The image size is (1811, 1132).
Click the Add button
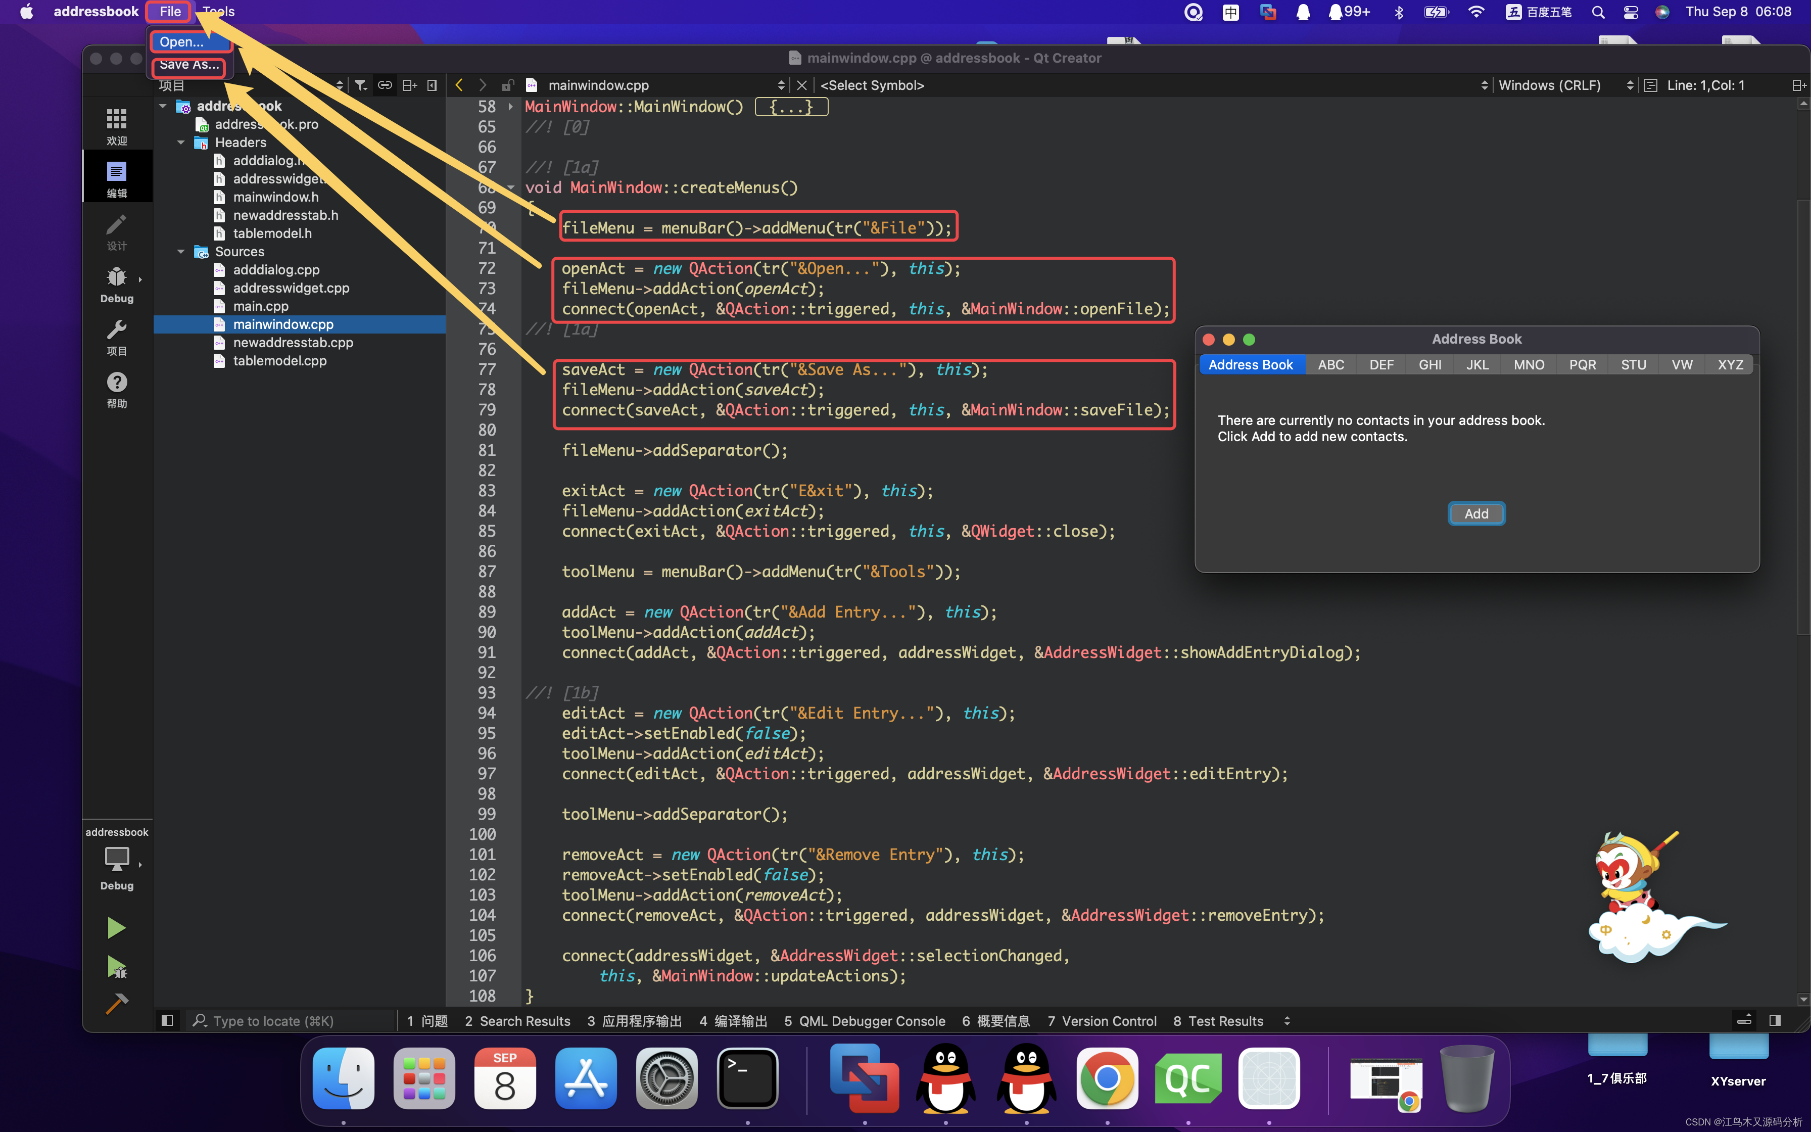click(x=1476, y=513)
